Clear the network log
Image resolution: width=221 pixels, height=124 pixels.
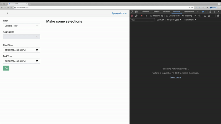point(136,16)
